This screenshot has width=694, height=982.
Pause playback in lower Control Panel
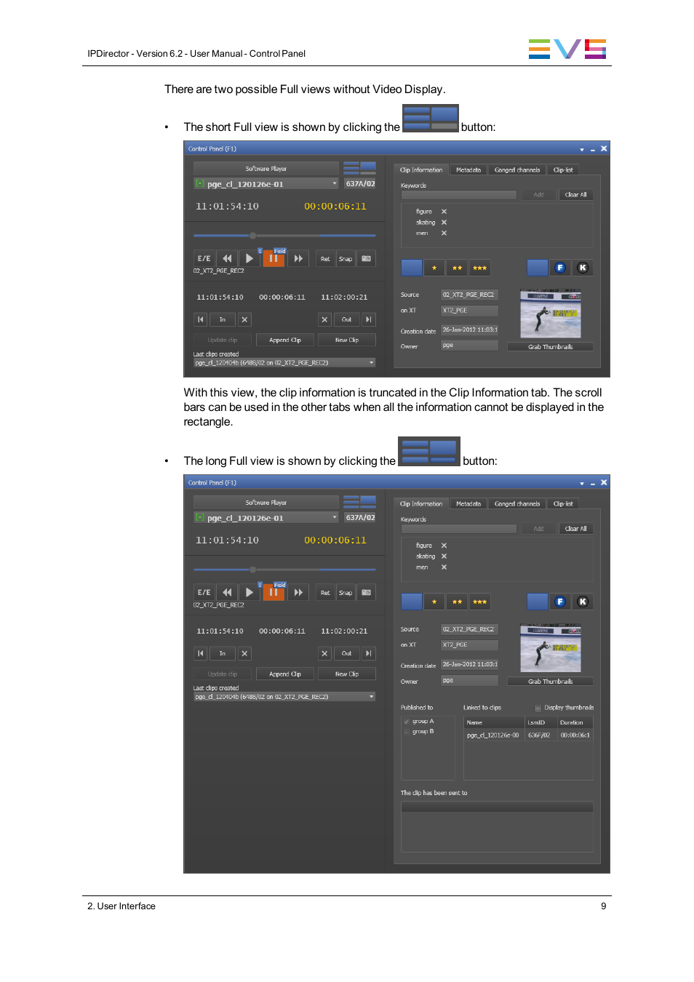(274, 592)
